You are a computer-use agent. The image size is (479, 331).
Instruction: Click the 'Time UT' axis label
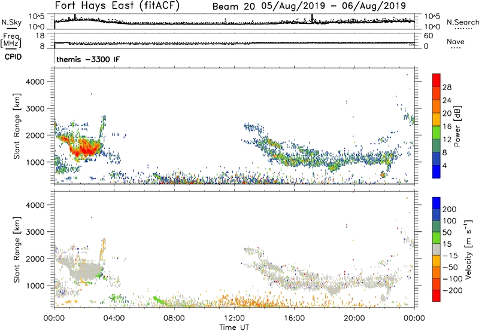[x=234, y=327]
